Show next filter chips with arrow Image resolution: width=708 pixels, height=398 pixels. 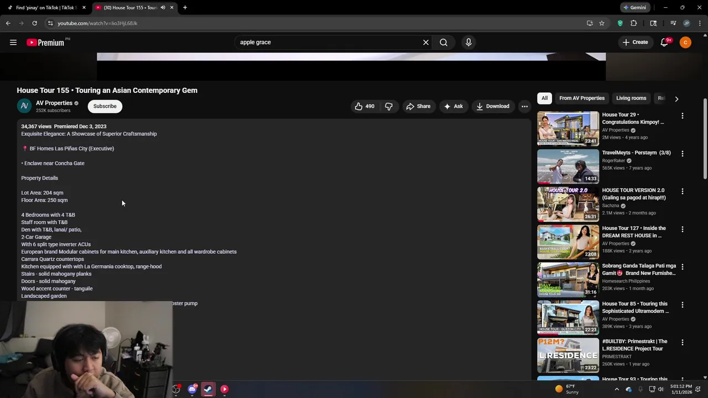pos(676,98)
